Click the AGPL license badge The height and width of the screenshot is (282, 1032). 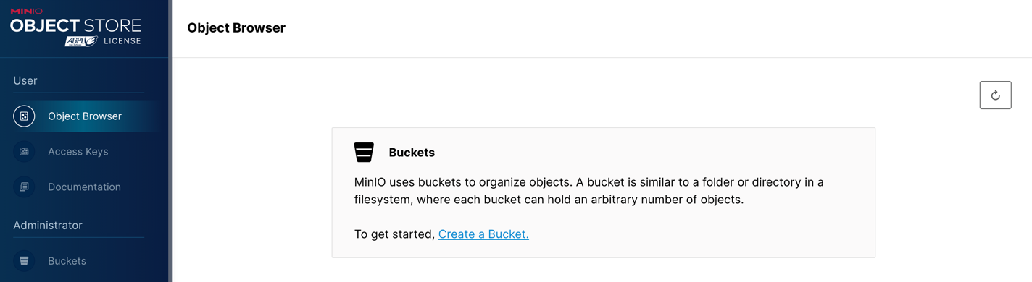[x=81, y=41]
